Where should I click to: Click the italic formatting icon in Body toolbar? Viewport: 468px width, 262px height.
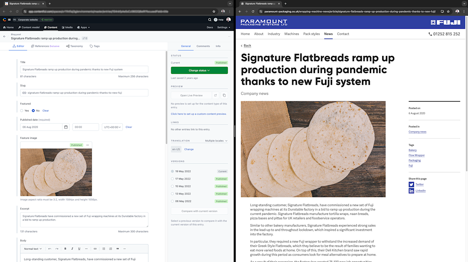(72, 249)
